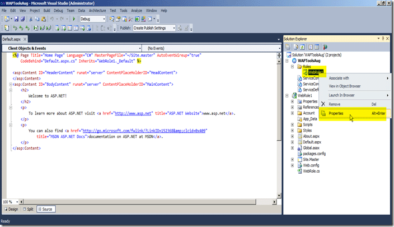
Task: Open the Build menu
Action: (47, 11)
